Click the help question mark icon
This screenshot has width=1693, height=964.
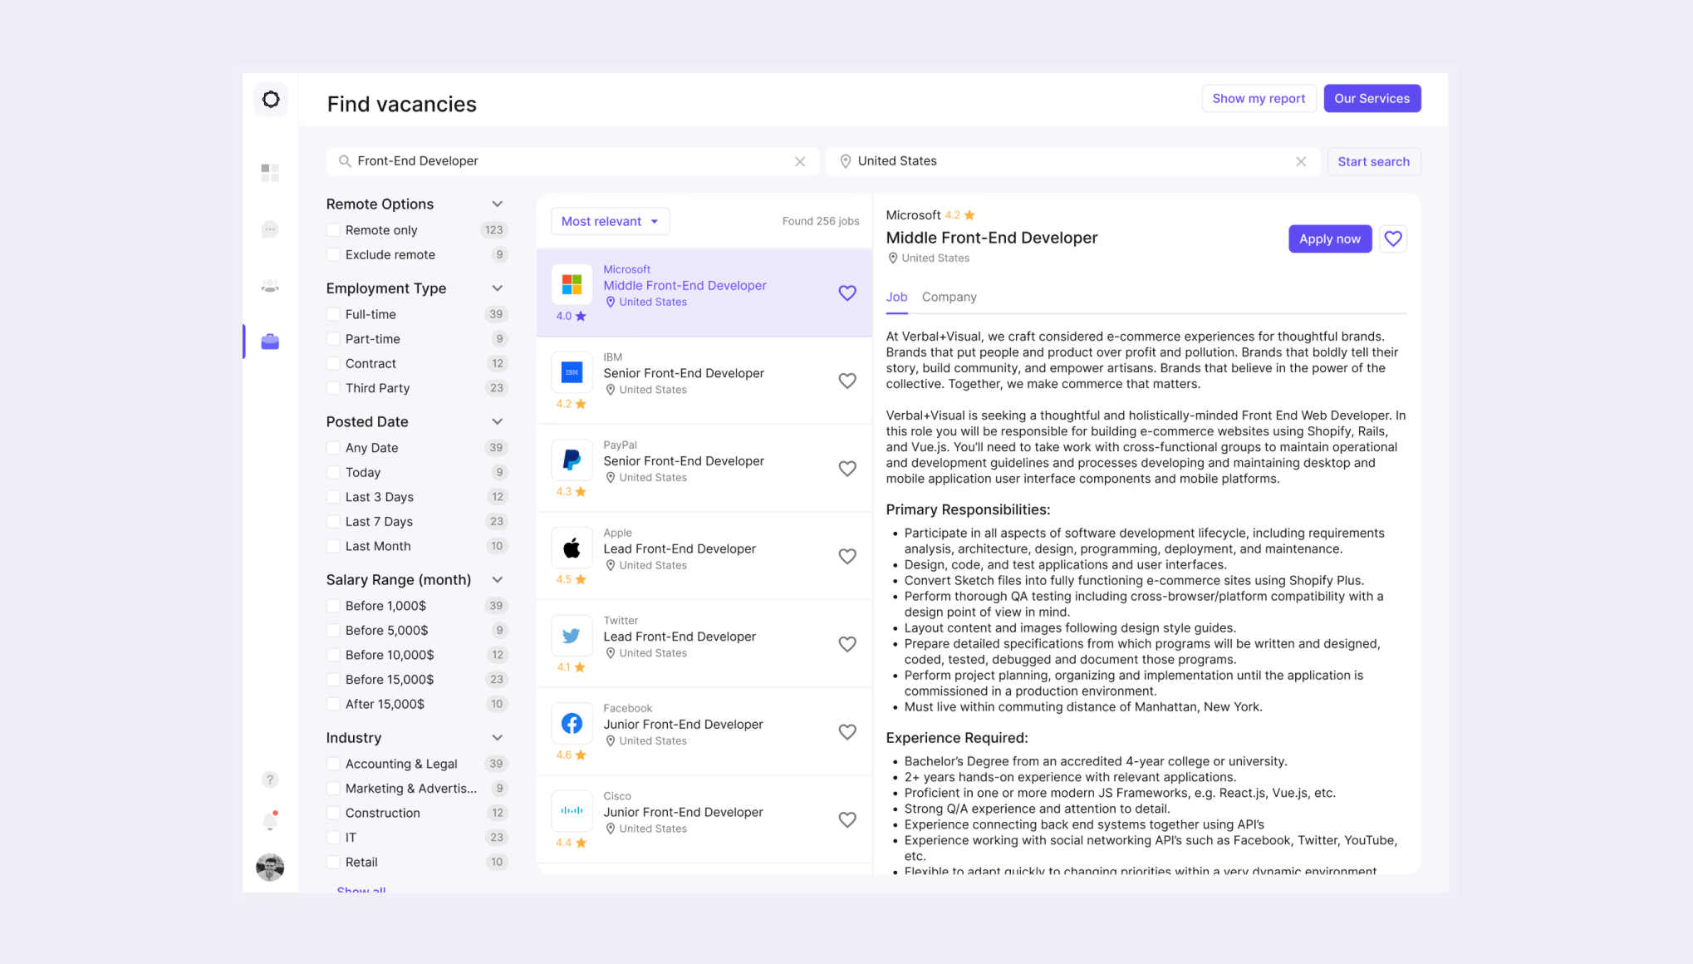(270, 780)
